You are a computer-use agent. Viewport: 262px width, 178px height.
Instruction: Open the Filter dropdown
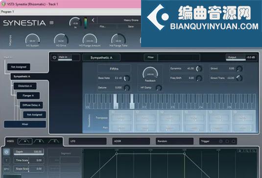(172, 57)
